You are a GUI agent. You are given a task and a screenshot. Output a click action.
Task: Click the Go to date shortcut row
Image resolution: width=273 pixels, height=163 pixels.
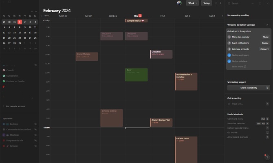248,132
